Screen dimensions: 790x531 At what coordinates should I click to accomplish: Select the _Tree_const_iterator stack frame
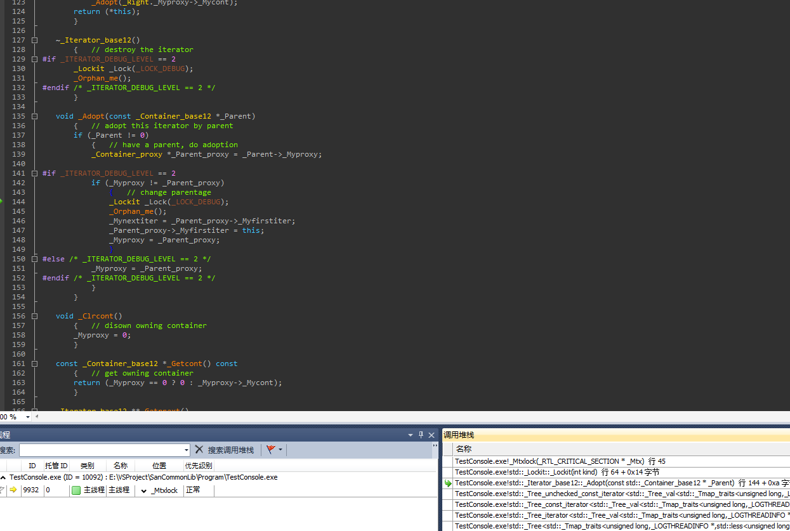(x=622, y=504)
